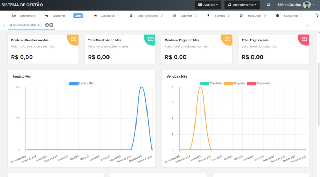Toggle Concluídas series in Vendas chart

tap(211, 84)
